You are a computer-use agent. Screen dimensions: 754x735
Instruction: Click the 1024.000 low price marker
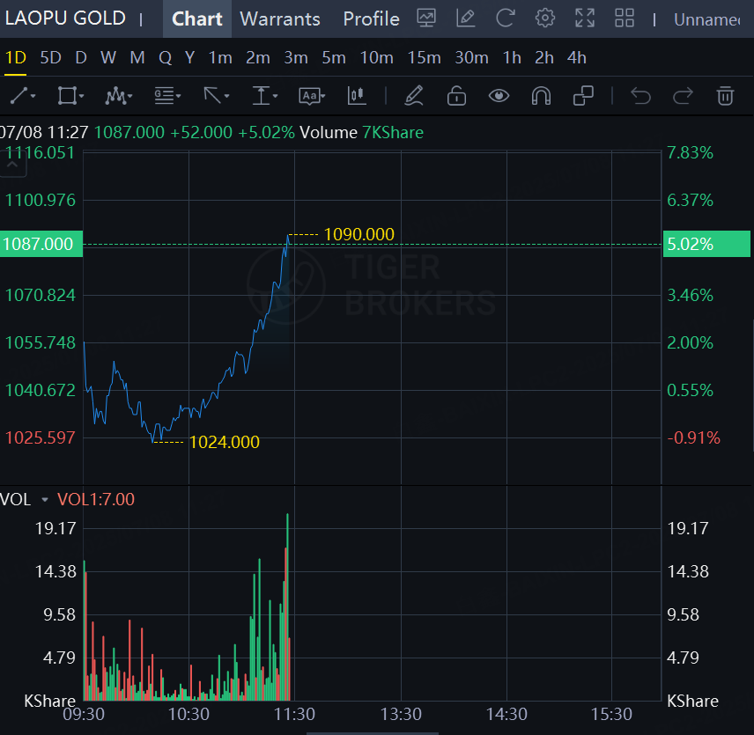click(225, 442)
